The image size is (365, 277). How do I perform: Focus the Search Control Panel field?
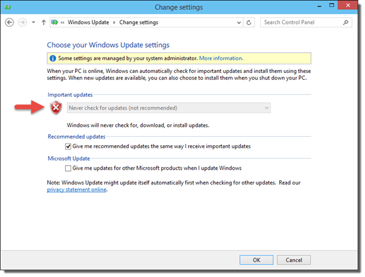pyautogui.click(x=302, y=22)
